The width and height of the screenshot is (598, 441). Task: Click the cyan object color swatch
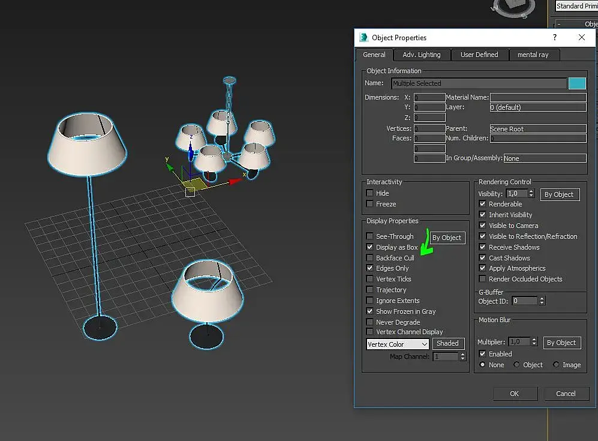point(576,83)
